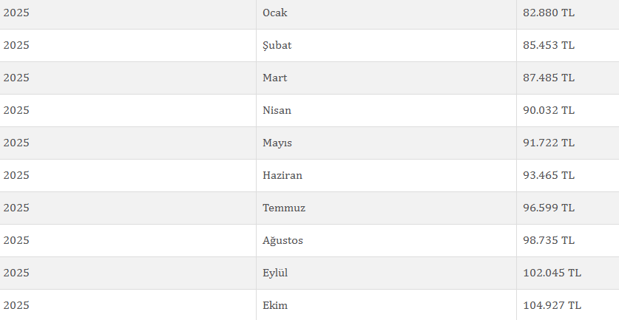The width and height of the screenshot is (619, 320).
Task: Click the Temmuz month cell
Action: pos(284,208)
